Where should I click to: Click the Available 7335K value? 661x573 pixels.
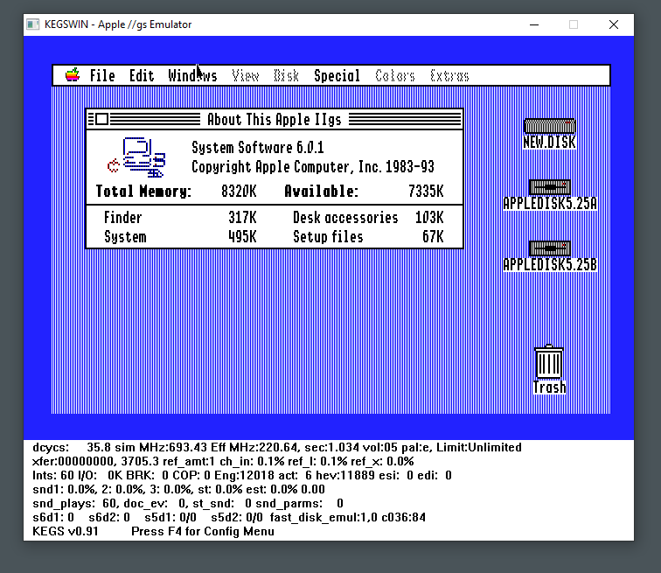[x=426, y=192]
